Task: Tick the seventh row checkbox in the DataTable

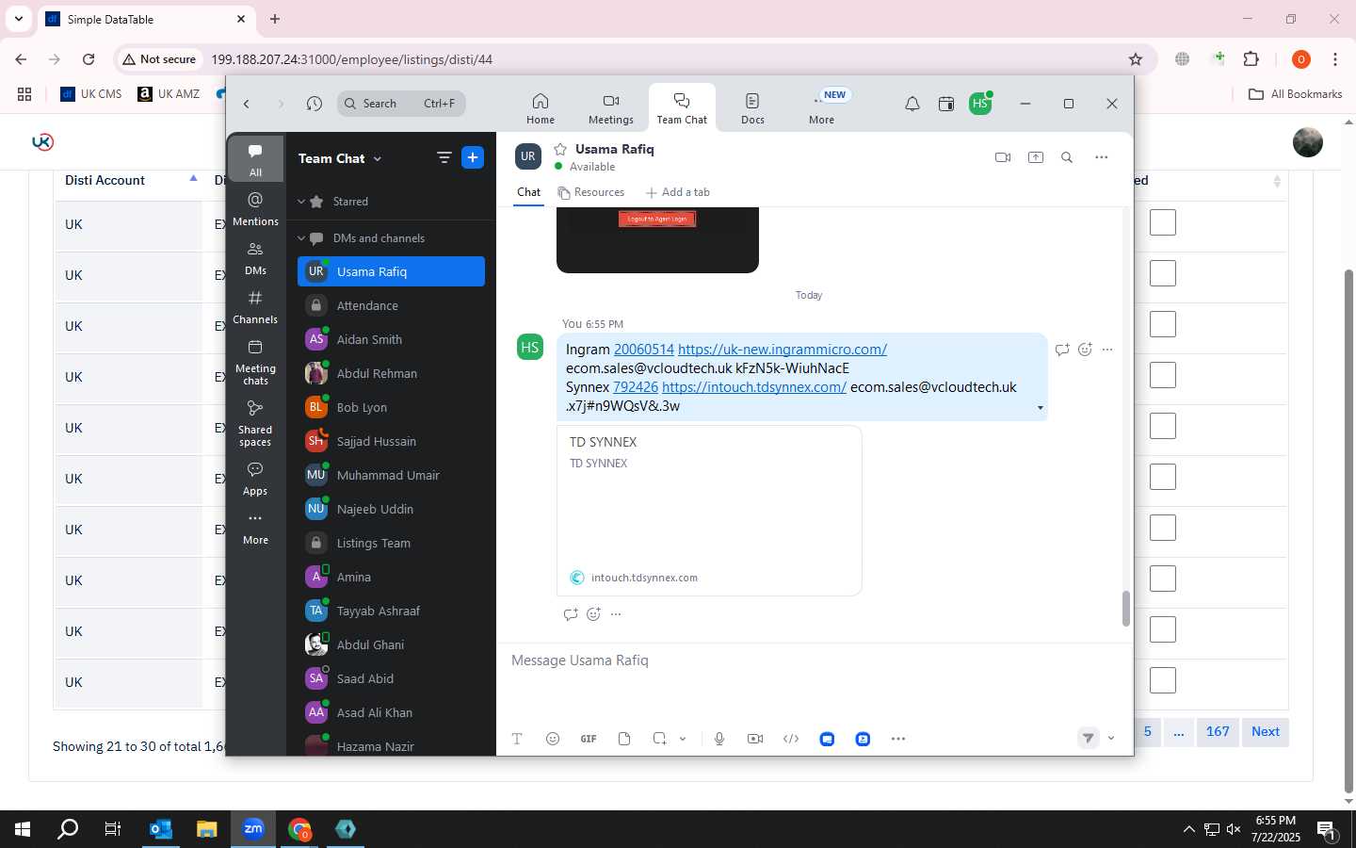Action: click(x=1163, y=529)
